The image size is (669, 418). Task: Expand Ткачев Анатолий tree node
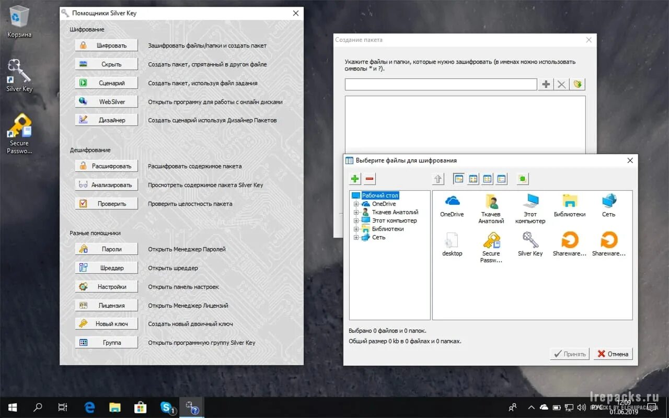pyautogui.click(x=356, y=212)
